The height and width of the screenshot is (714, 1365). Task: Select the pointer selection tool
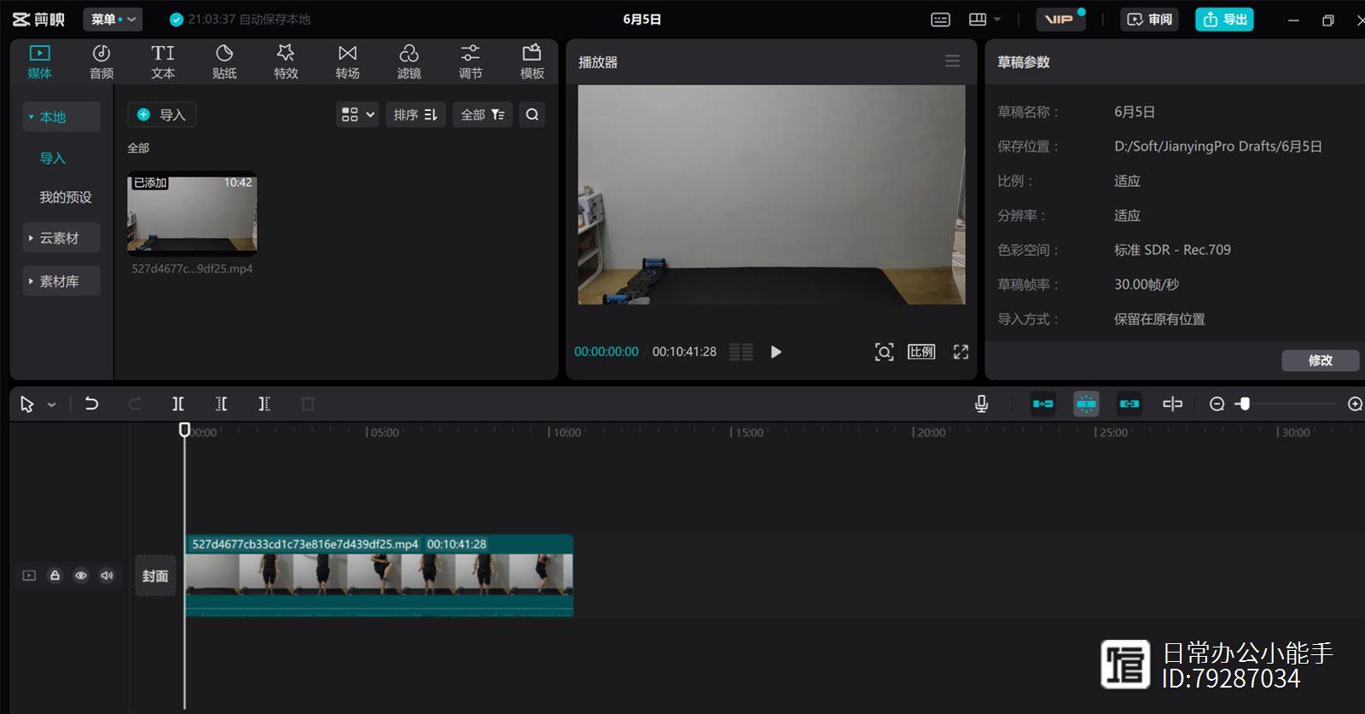27,404
